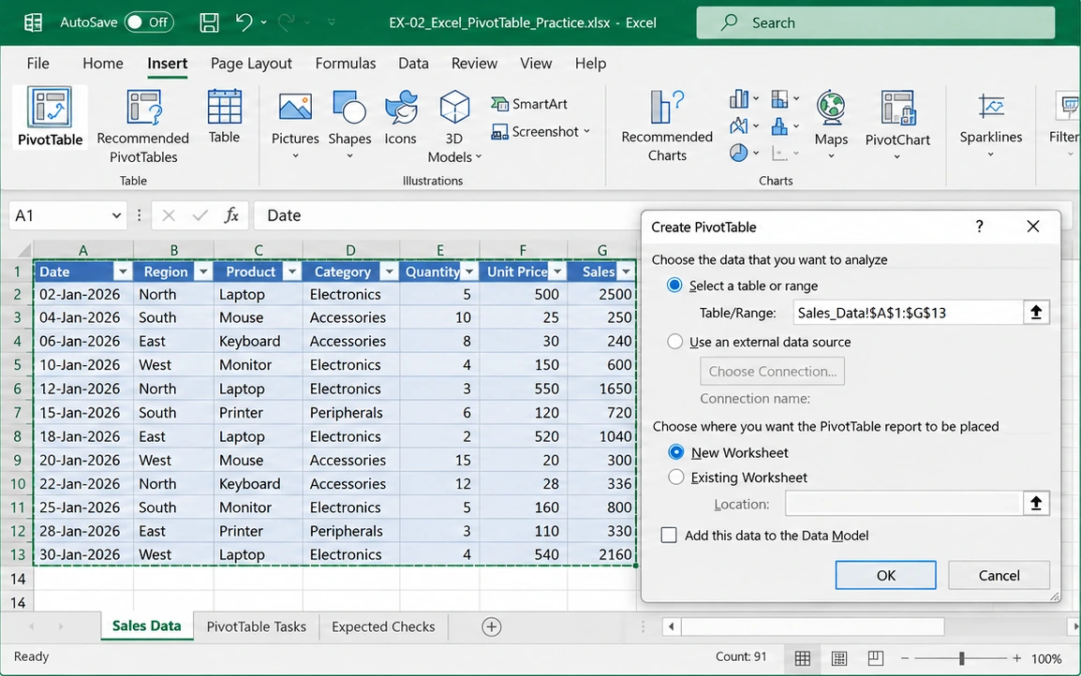The image size is (1081, 676).
Task: Open the View ribbon tab
Action: pos(536,64)
